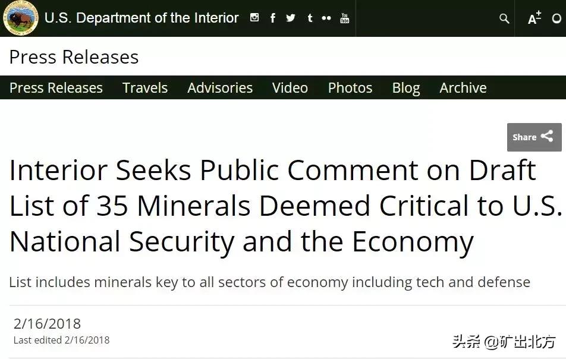Navigate to the Photos section
Viewport: 566px width, 359px height.
350,88
